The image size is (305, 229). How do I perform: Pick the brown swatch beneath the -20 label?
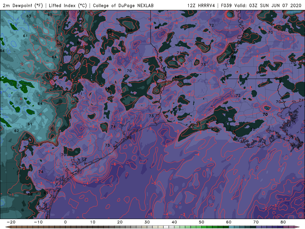(x=14, y=227)
